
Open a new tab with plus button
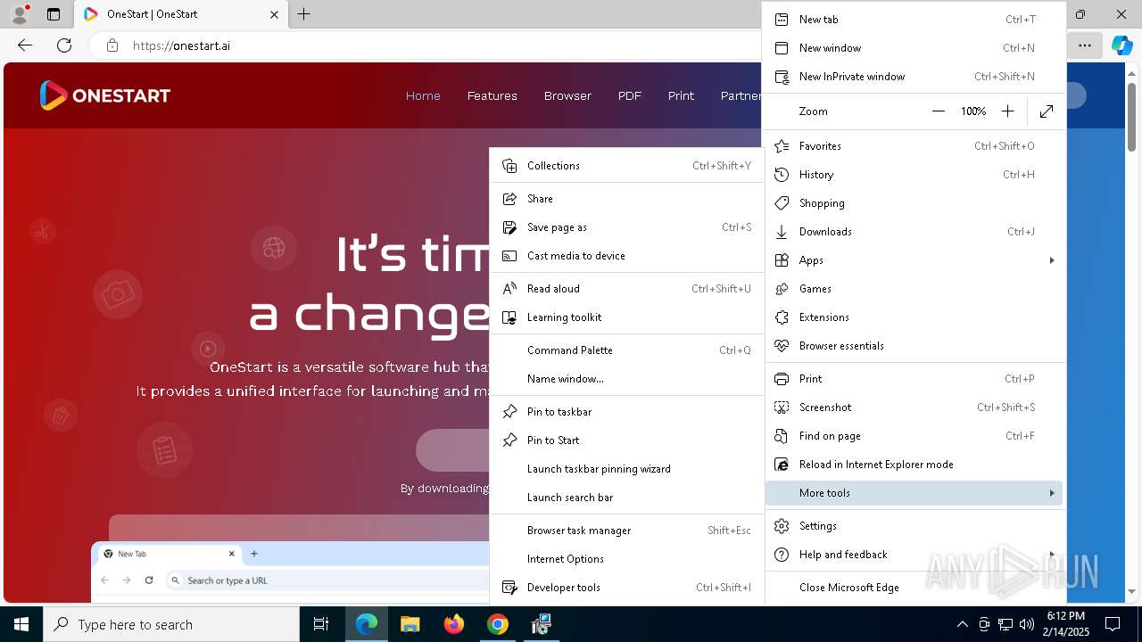tap(304, 14)
